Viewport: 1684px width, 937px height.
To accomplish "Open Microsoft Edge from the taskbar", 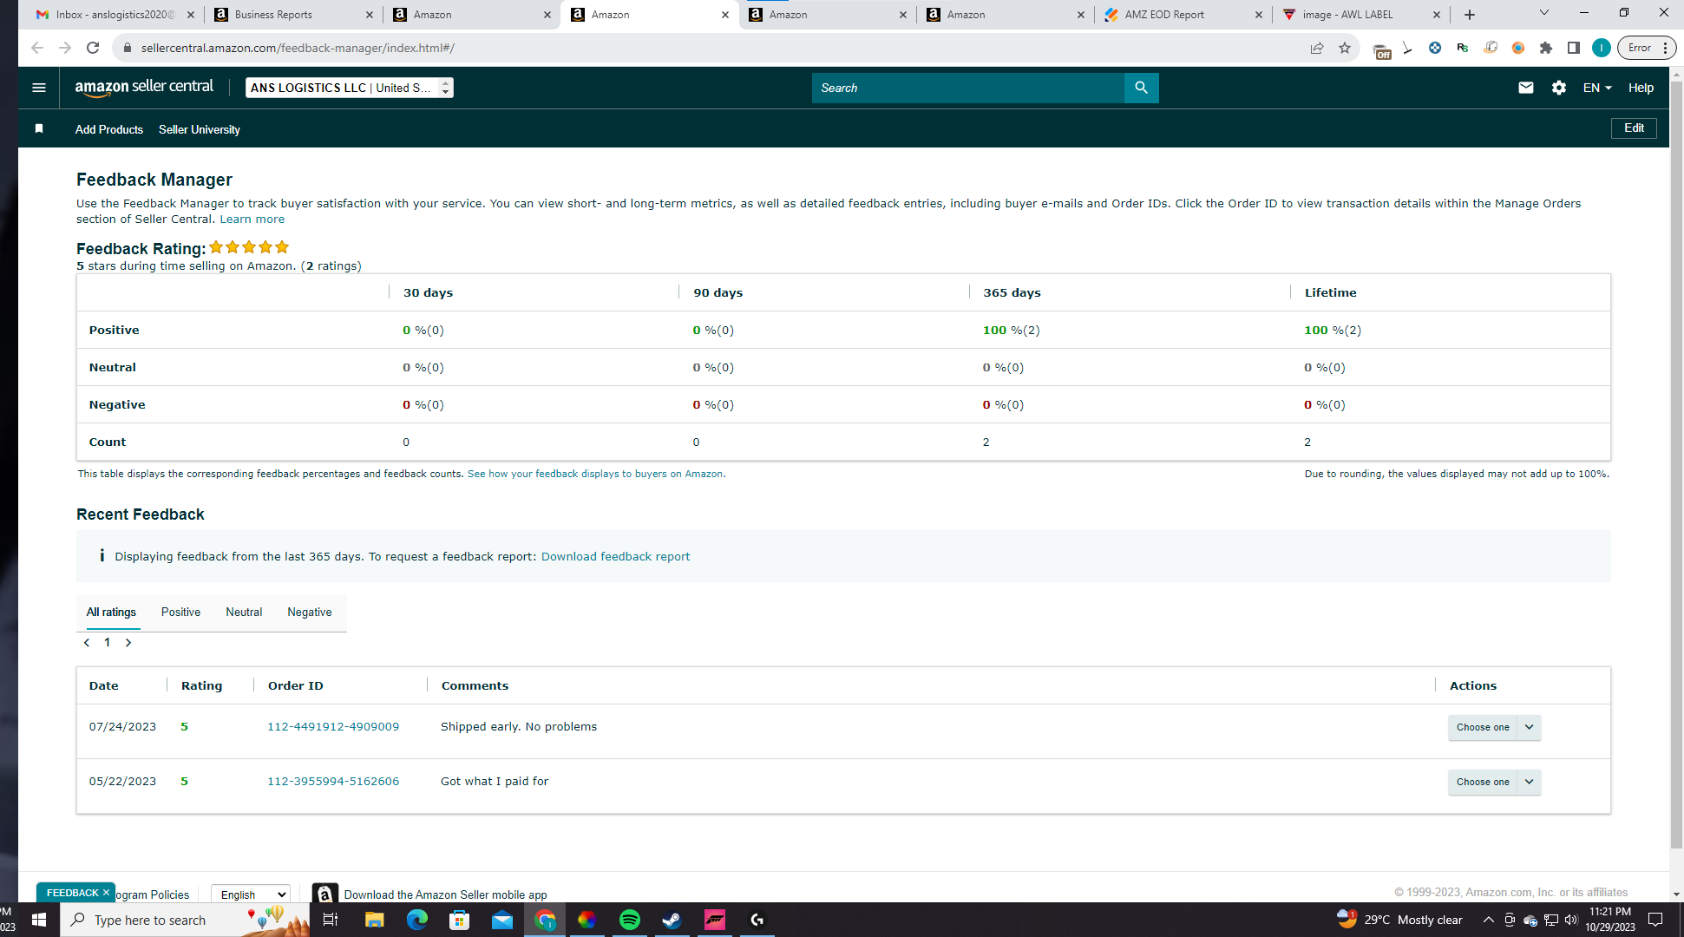I will pyautogui.click(x=417, y=920).
